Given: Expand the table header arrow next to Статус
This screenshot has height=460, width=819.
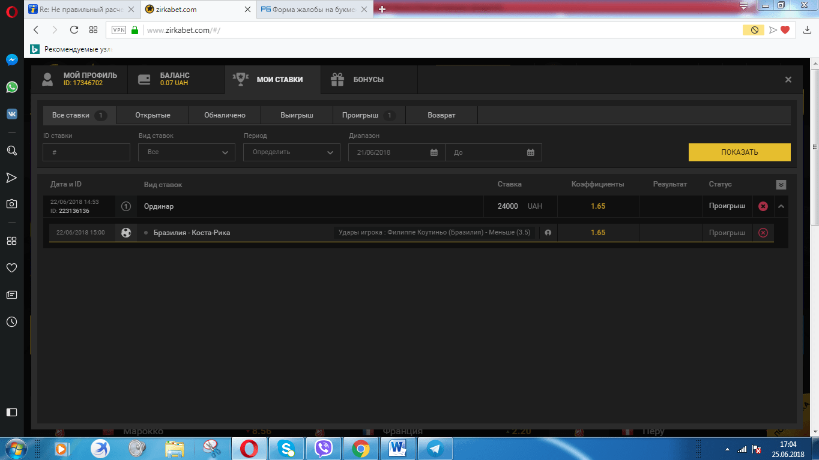Looking at the screenshot, I should (781, 185).
